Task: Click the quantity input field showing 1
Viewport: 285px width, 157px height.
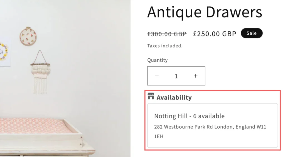Action: (x=176, y=76)
